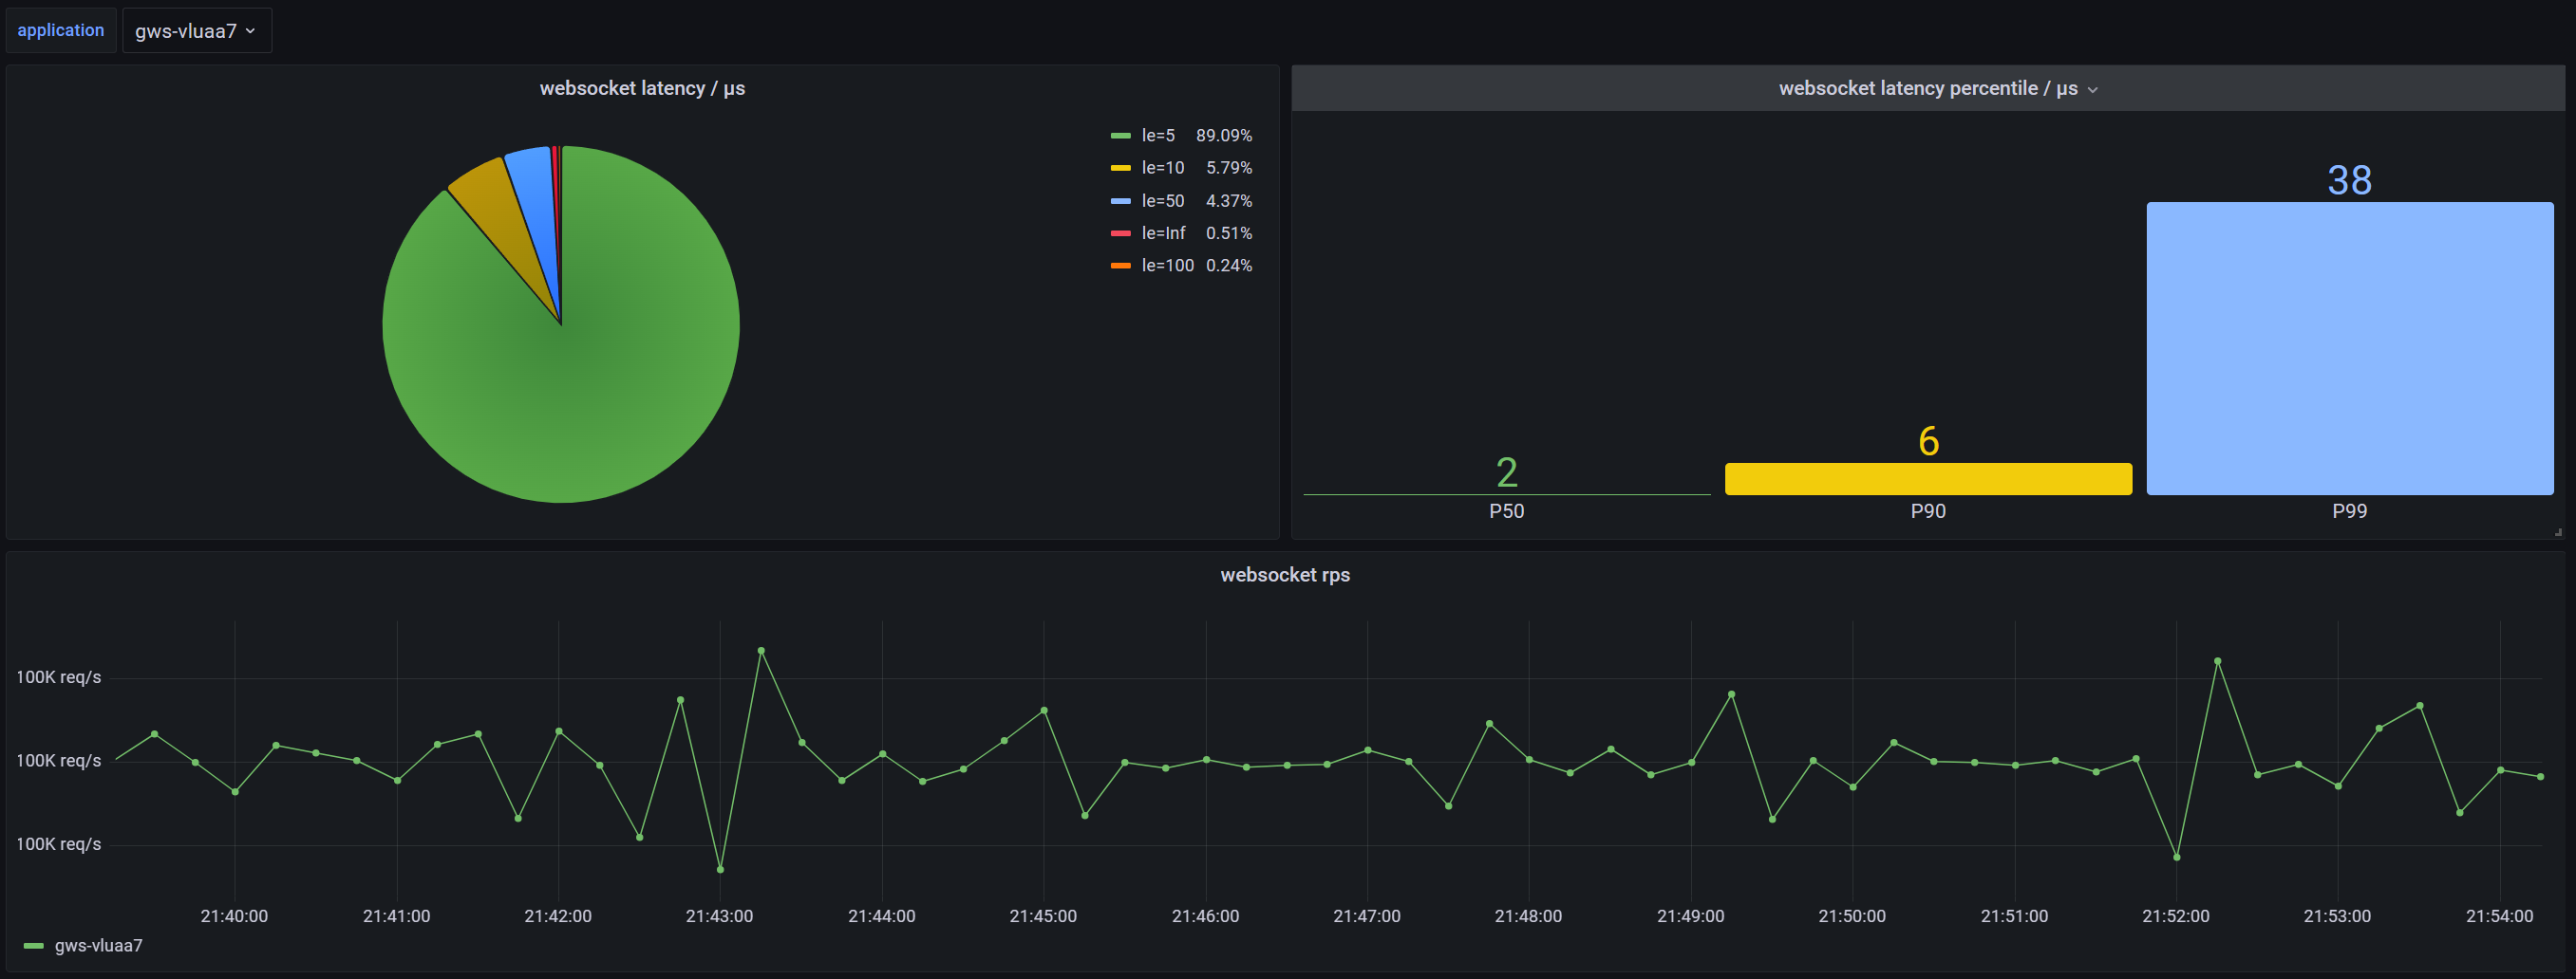The width and height of the screenshot is (2576, 979).
Task: Toggle the gws-vluaa7 series in rps legend
Action: click(98, 946)
